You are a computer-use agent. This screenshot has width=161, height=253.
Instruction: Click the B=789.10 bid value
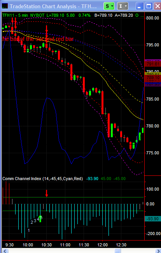click(103, 15)
